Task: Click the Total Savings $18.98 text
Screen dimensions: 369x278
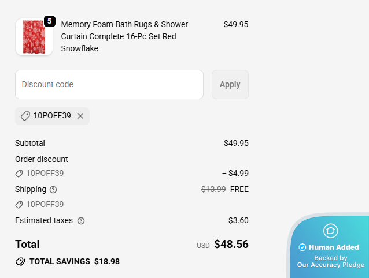Action: 75,261
